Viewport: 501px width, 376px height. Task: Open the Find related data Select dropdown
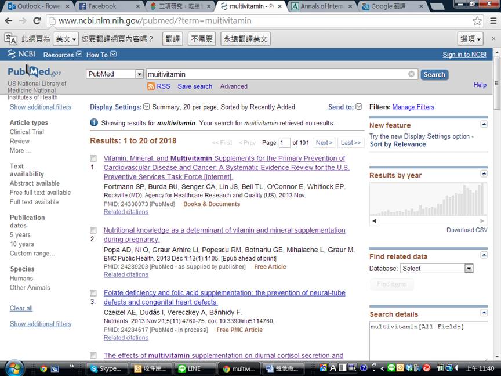pyautogui.click(x=437, y=269)
